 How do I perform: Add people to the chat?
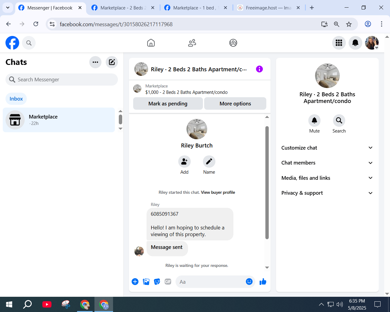(x=184, y=161)
